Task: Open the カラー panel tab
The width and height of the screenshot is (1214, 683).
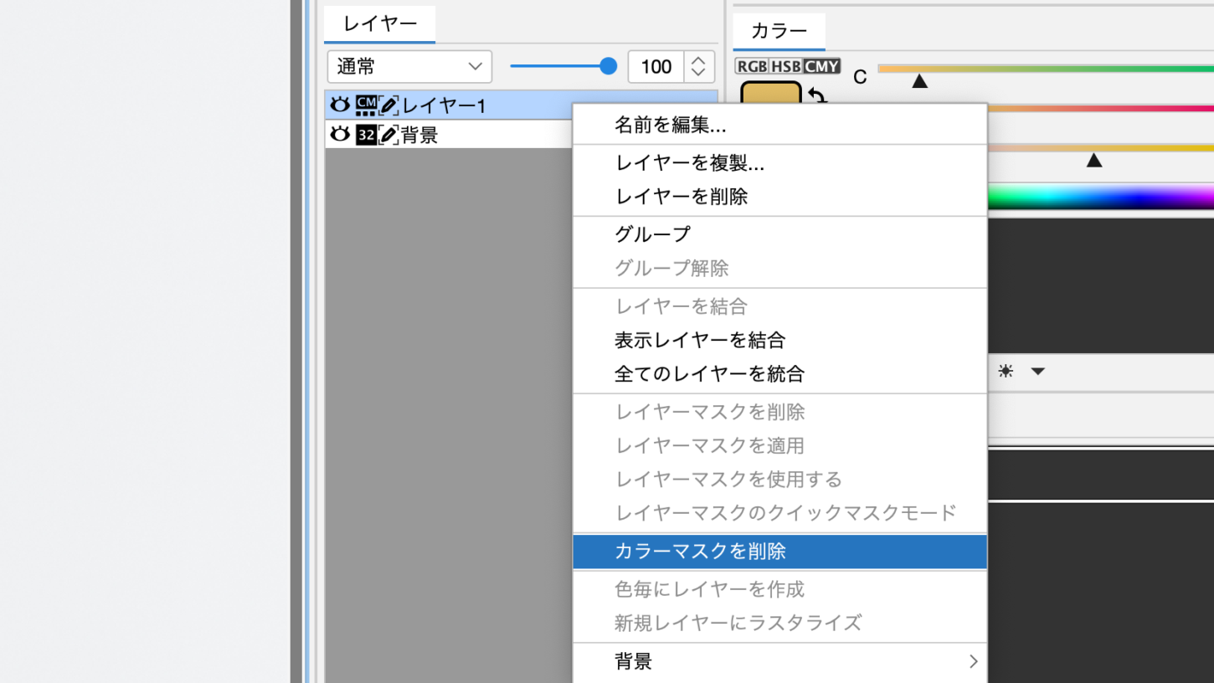Action: point(779,31)
